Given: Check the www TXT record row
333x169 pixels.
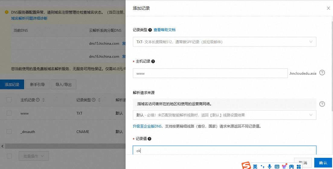Looking at the screenshot, I should (x=9, y=113).
